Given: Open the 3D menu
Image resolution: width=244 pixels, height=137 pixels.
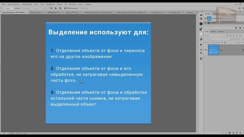Looking at the screenshot, I should [x=66, y=4].
